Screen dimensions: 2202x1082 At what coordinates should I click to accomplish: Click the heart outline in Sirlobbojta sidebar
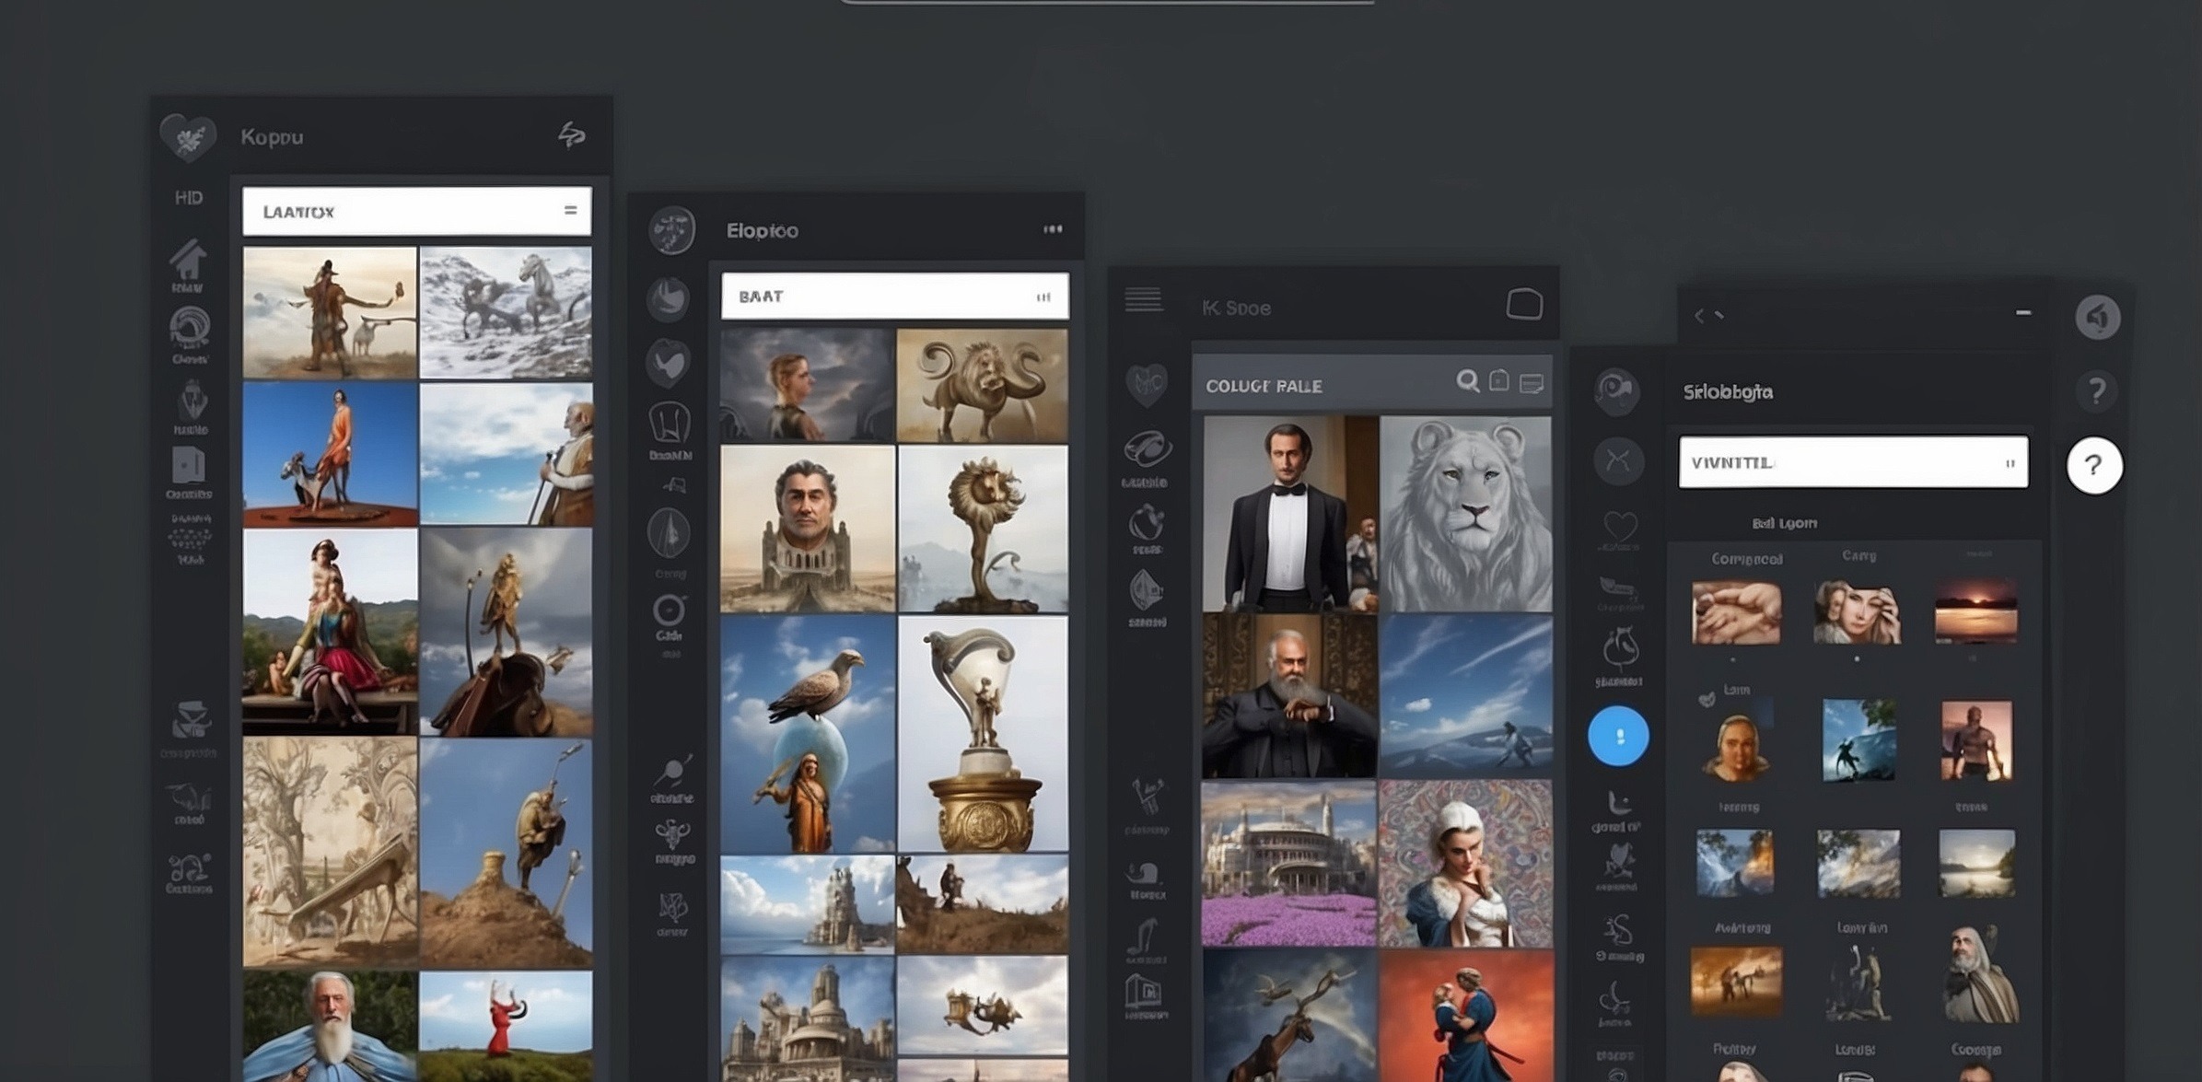1620,527
